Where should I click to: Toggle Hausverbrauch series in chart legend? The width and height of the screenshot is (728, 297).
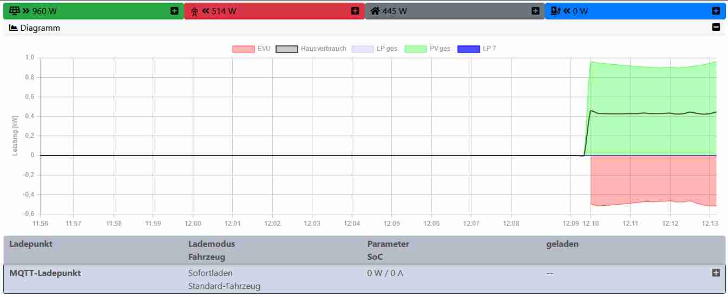[311, 49]
